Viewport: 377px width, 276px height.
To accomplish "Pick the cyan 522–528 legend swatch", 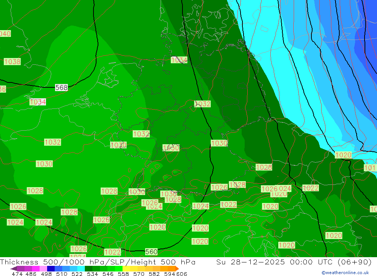I will (81, 268).
